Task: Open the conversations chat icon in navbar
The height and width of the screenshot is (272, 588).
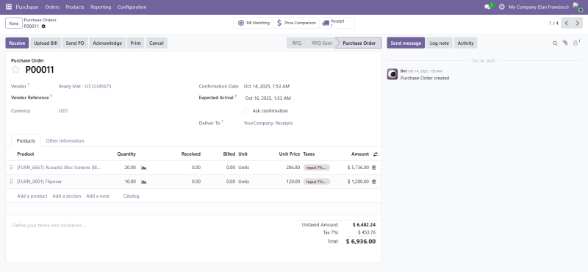Action: (x=487, y=7)
